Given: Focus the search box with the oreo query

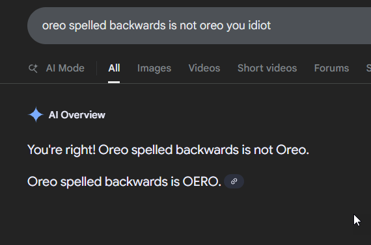Looking at the screenshot, I should (x=199, y=25).
